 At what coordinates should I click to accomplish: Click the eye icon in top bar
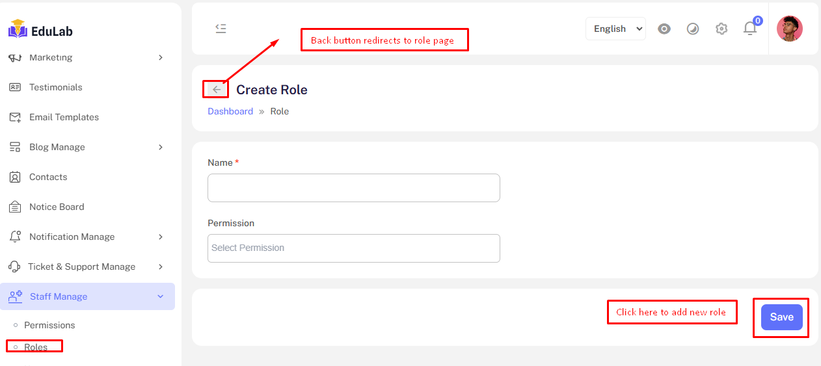click(664, 29)
